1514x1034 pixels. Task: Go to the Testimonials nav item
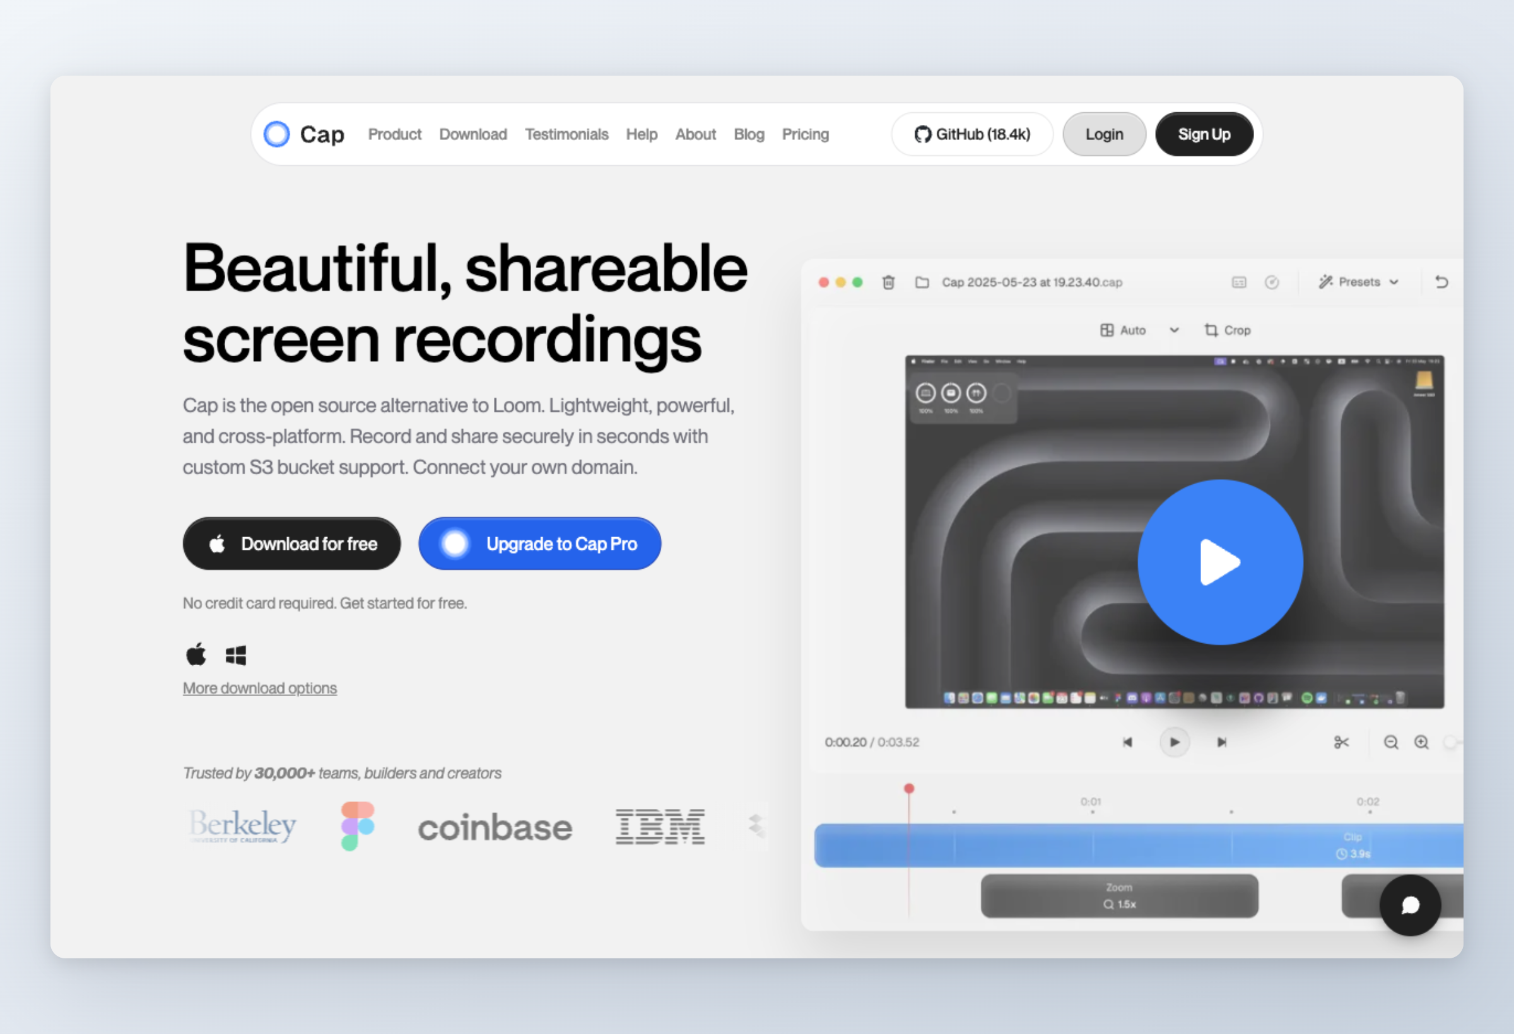[566, 134]
